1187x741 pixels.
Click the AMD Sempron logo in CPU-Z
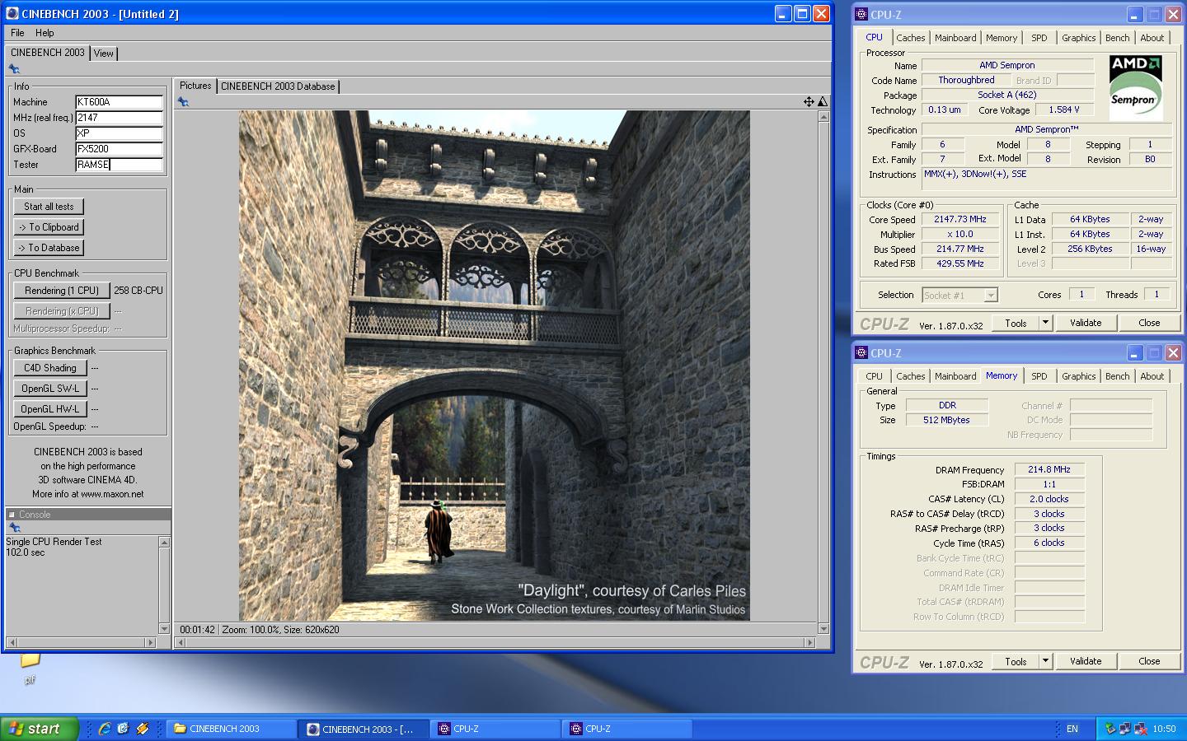pos(1135,87)
